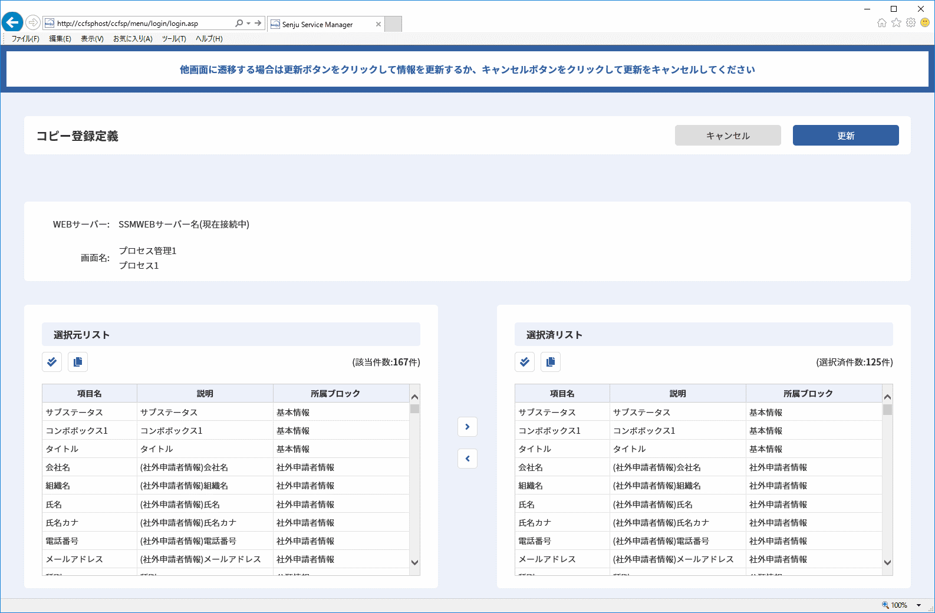
Task: Click the select-all icon in 選択元リスト
Action: click(x=52, y=362)
